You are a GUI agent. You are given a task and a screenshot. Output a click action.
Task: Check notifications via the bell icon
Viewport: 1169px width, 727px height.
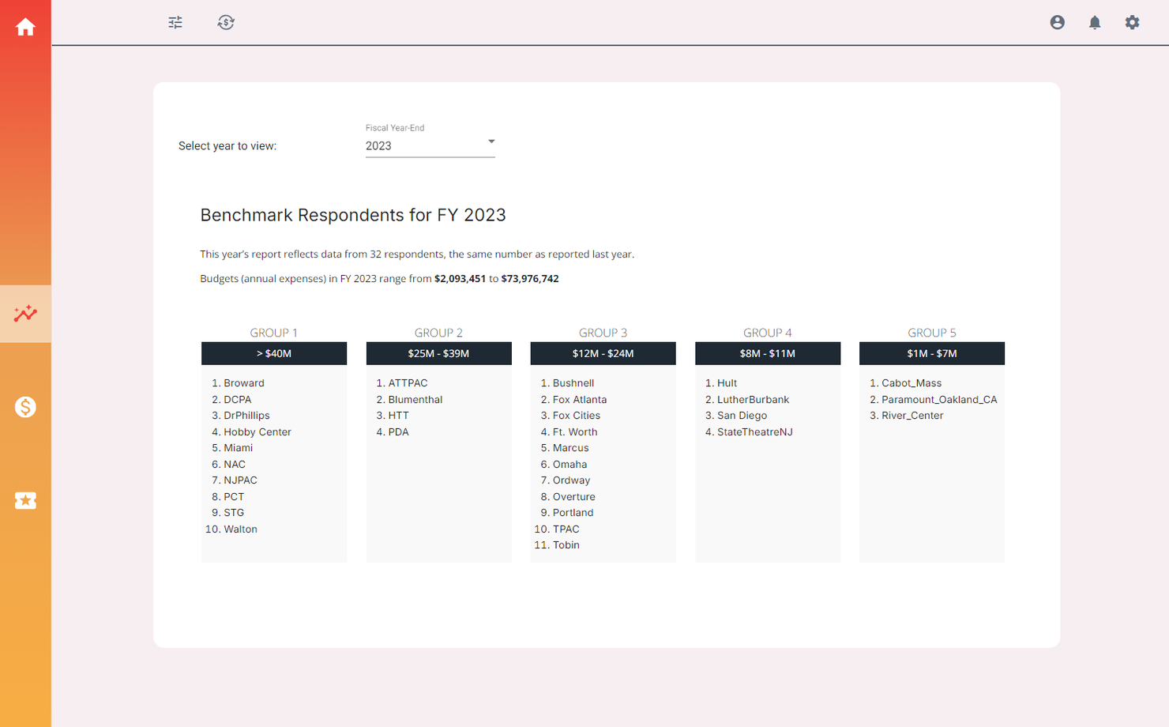(x=1095, y=22)
